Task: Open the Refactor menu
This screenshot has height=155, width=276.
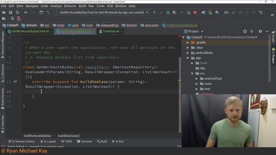Action: 70,6
